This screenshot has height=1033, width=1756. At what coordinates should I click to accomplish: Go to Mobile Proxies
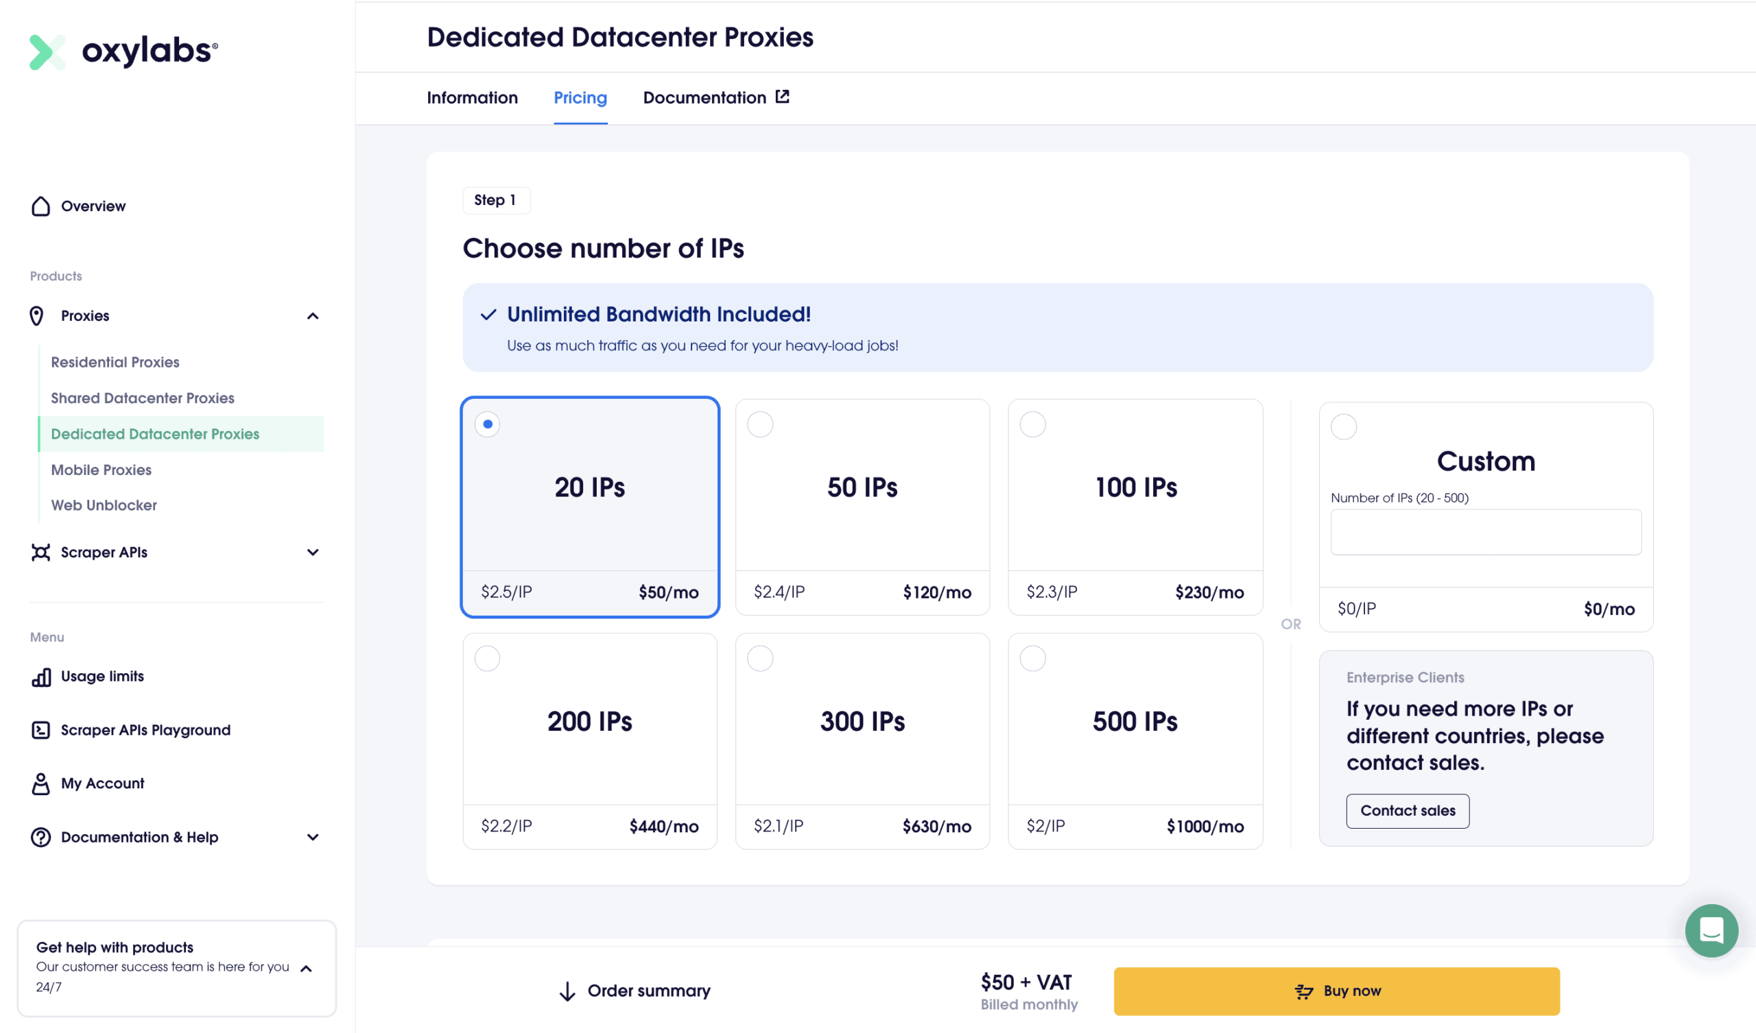point(101,470)
